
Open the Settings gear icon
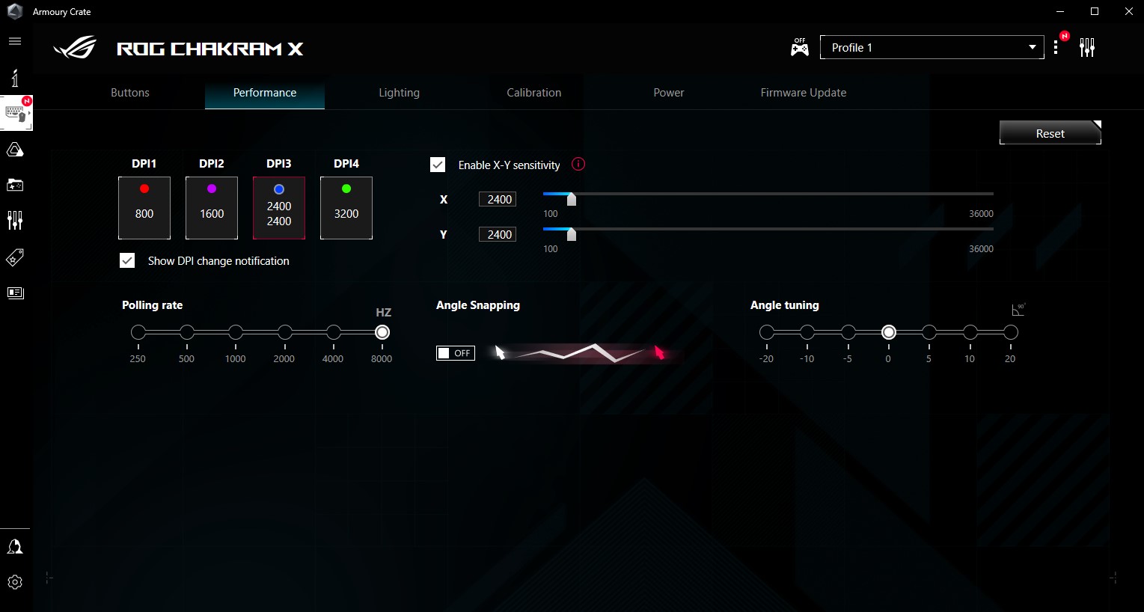coord(15,582)
